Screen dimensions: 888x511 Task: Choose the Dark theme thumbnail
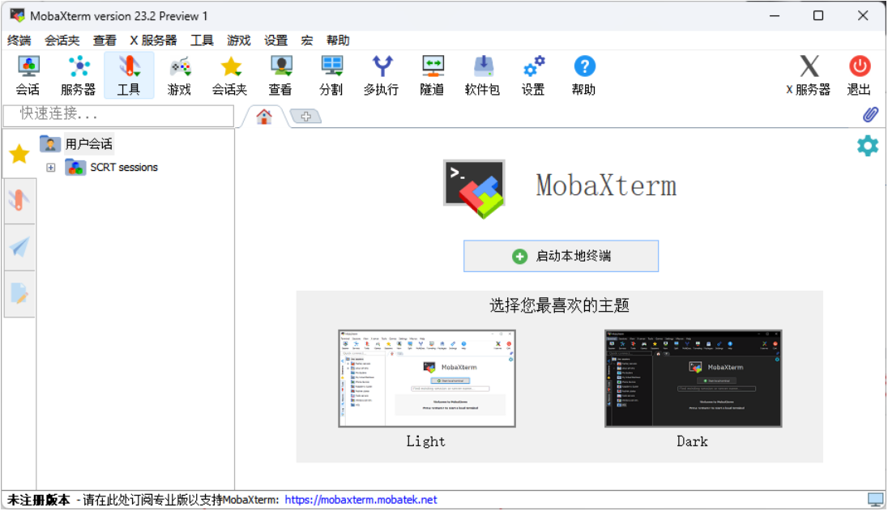pos(694,378)
